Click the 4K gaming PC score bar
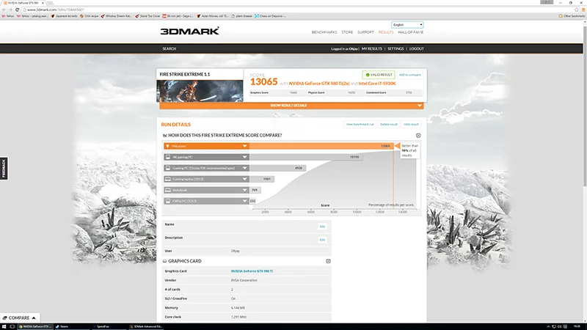Image resolution: width=587 pixels, height=330 pixels. tap(306, 157)
